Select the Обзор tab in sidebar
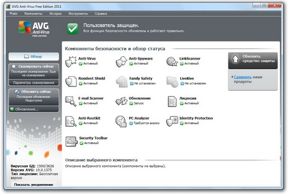The height and width of the screenshot is (194, 288). pos(33,56)
